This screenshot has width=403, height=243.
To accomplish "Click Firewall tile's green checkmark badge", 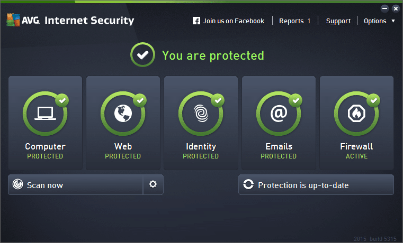I will [374, 99].
